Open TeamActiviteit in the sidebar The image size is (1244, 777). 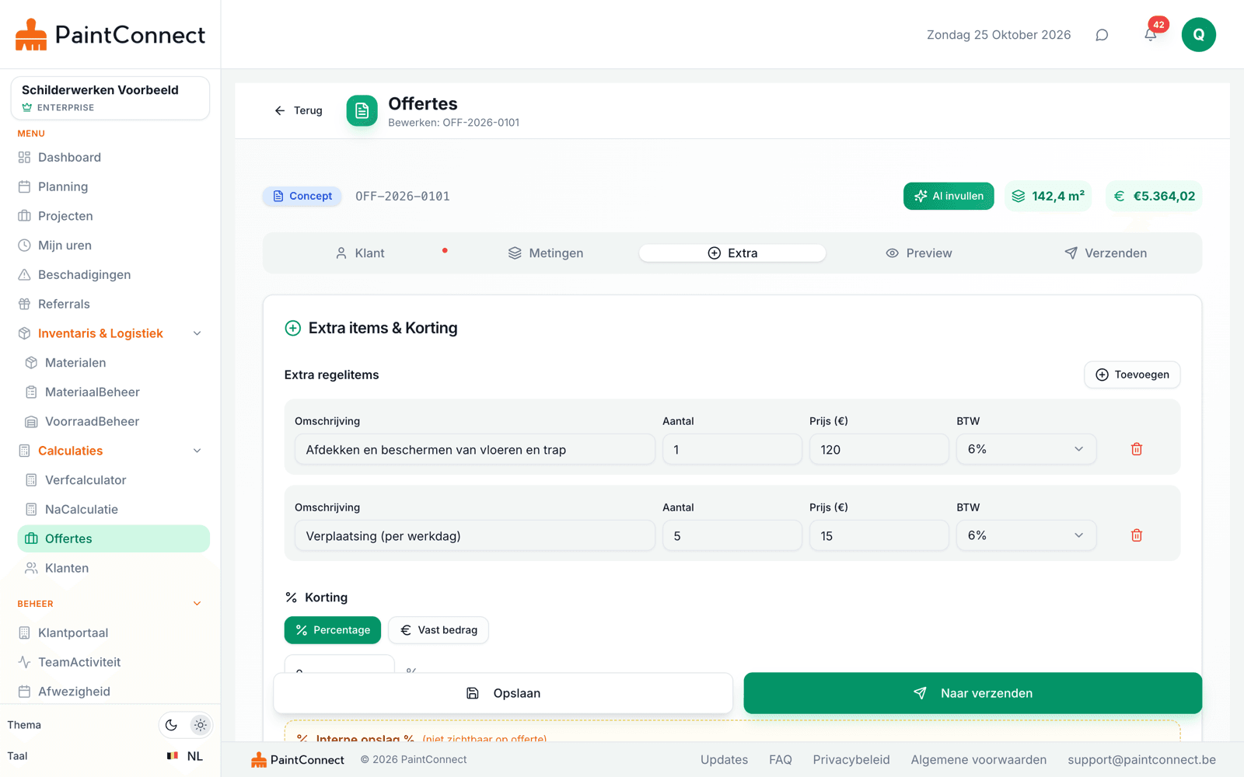pyautogui.click(x=113, y=662)
